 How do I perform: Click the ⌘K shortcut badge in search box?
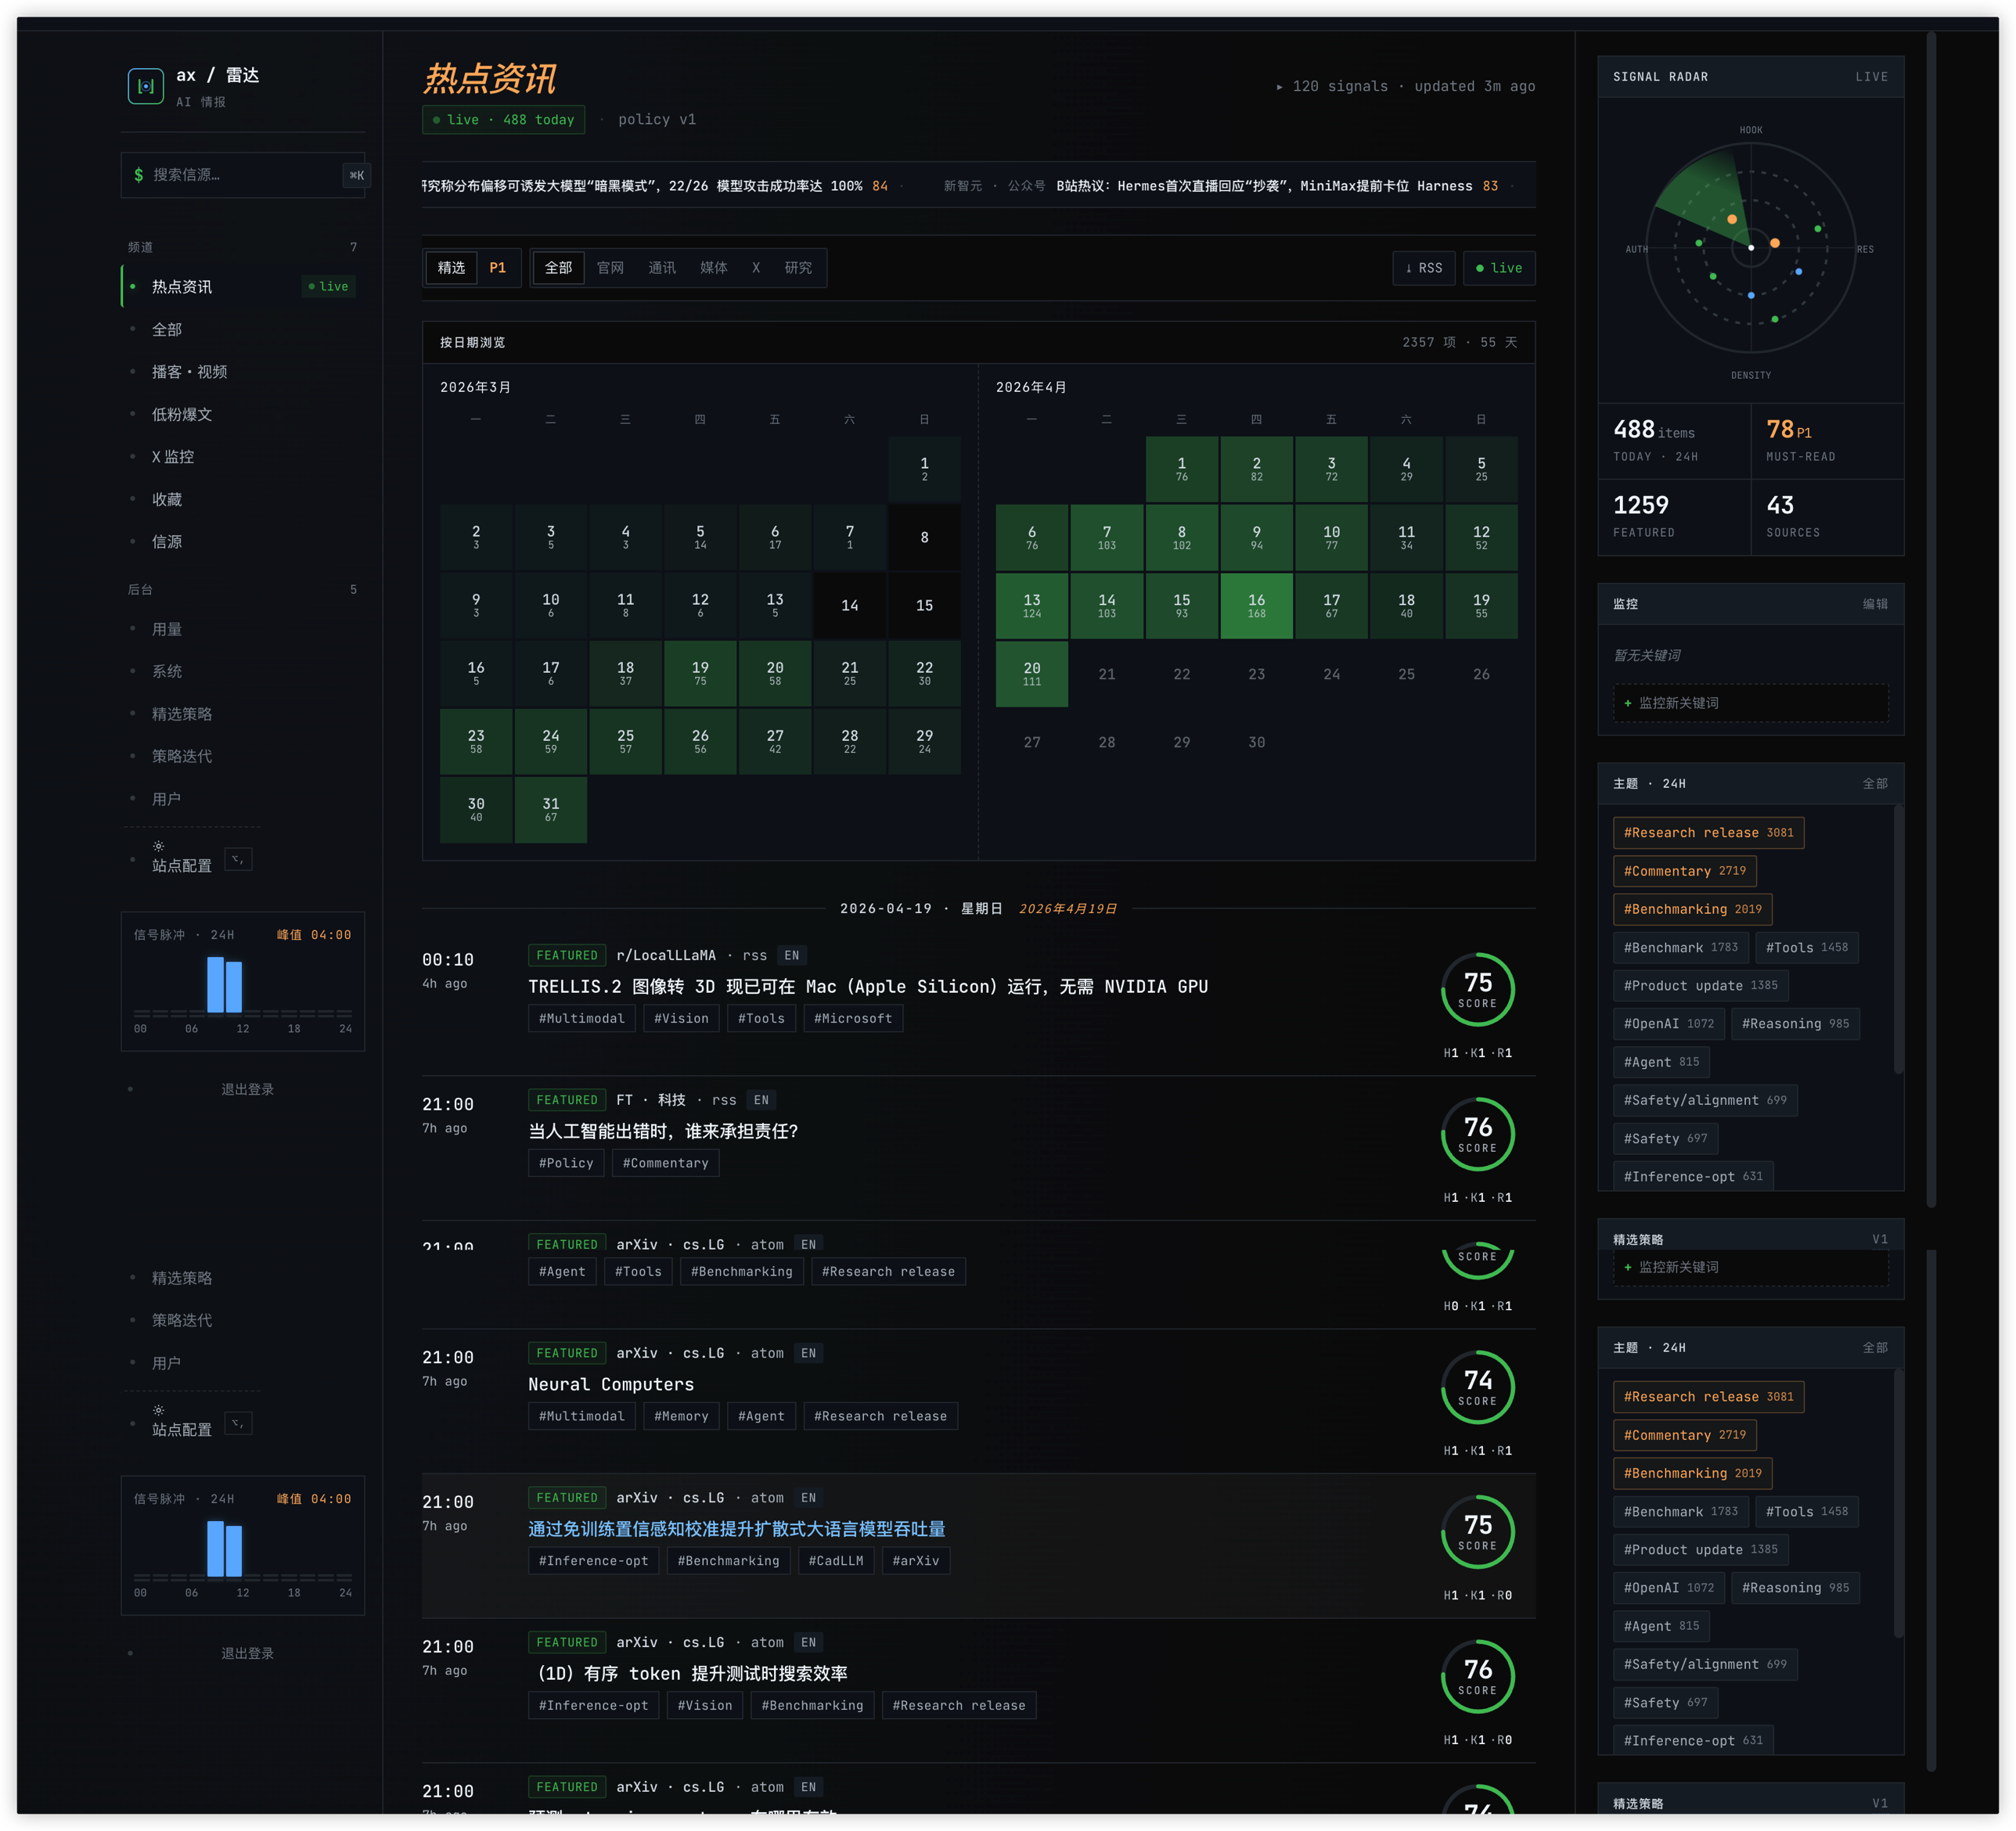pos(356,175)
